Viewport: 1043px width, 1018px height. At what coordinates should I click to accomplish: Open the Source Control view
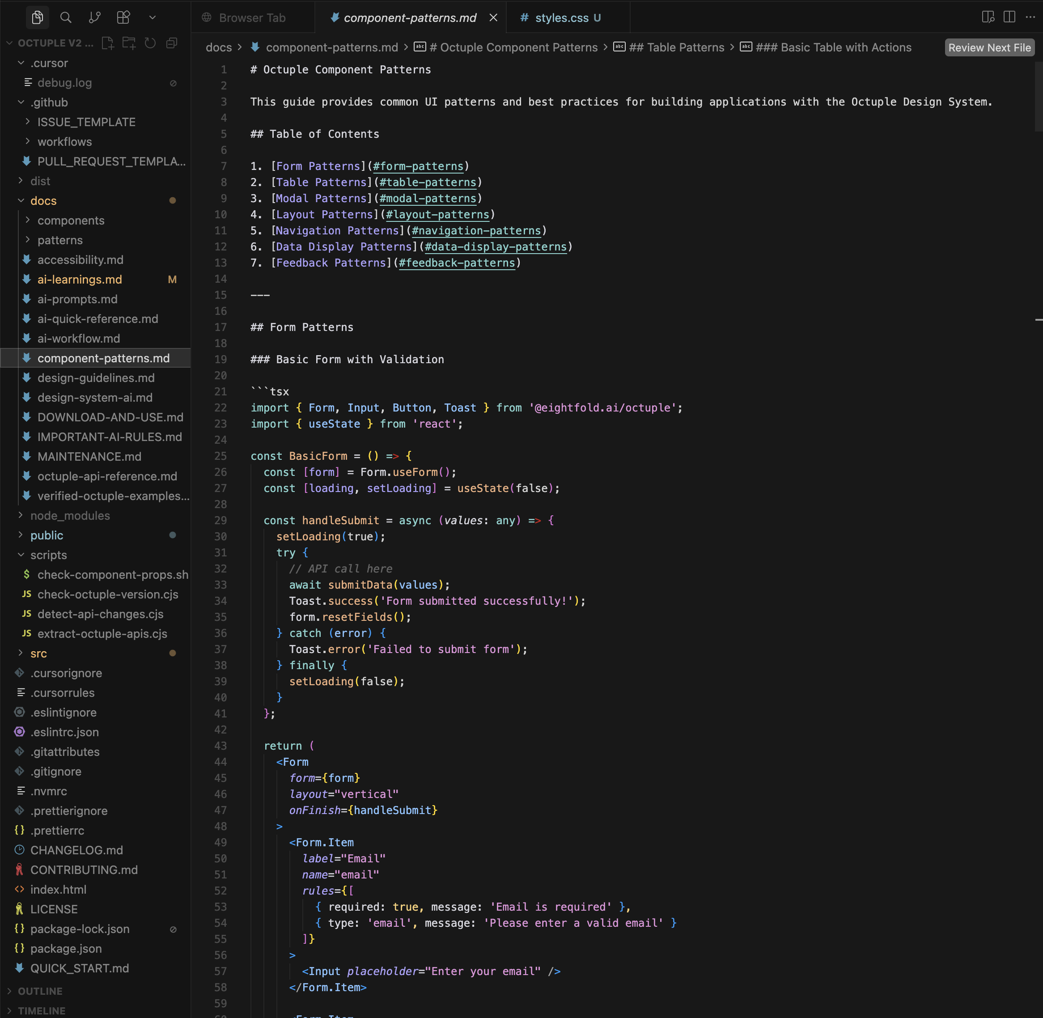tap(95, 17)
